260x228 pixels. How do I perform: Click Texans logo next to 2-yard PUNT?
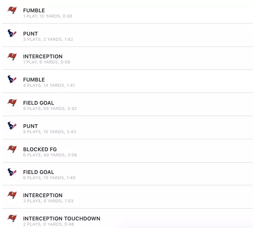point(12,33)
